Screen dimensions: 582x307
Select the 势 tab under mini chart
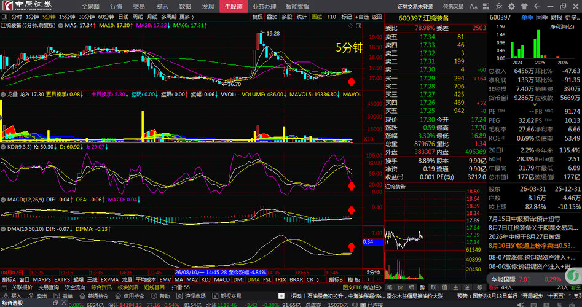(x=422, y=287)
